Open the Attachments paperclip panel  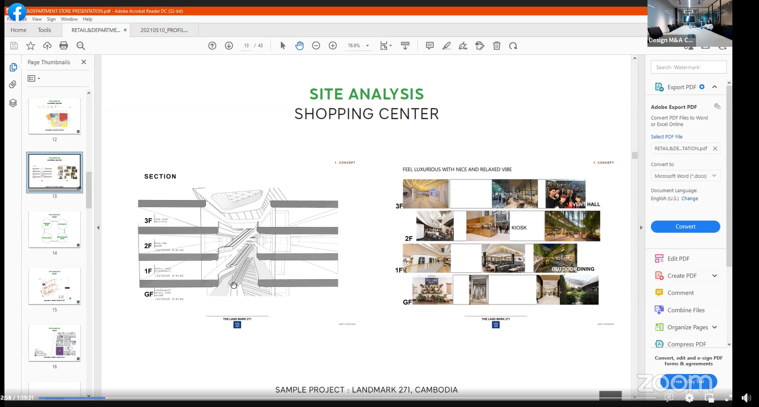tap(13, 84)
